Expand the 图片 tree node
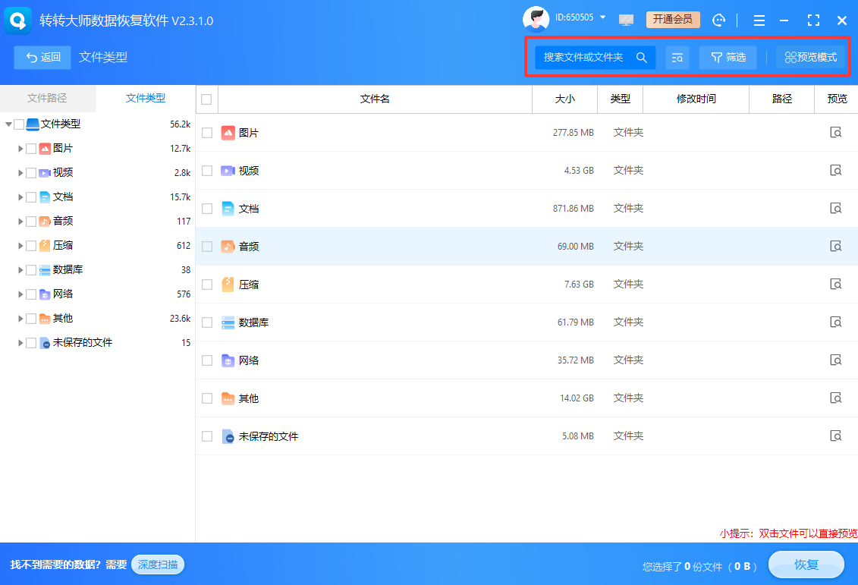This screenshot has width=858, height=585. [x=20, y=149]
